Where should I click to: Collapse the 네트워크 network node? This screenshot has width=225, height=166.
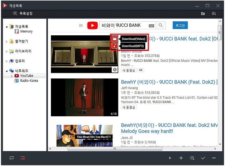7,71
